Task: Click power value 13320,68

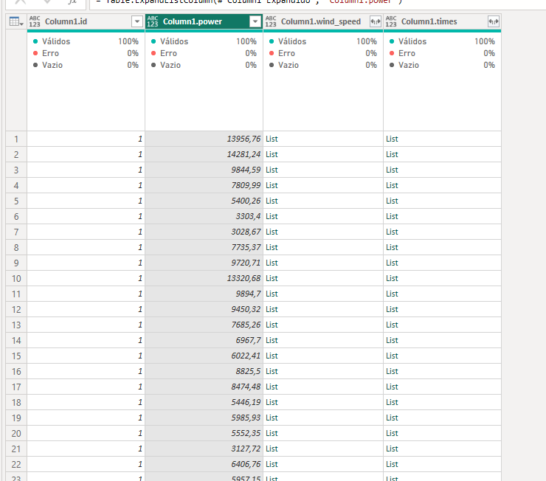Action: (x=243, y=278)
